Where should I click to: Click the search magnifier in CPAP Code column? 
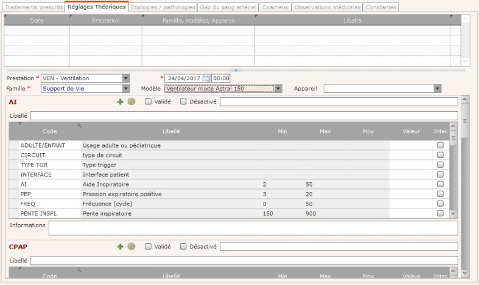coord(79,270)
